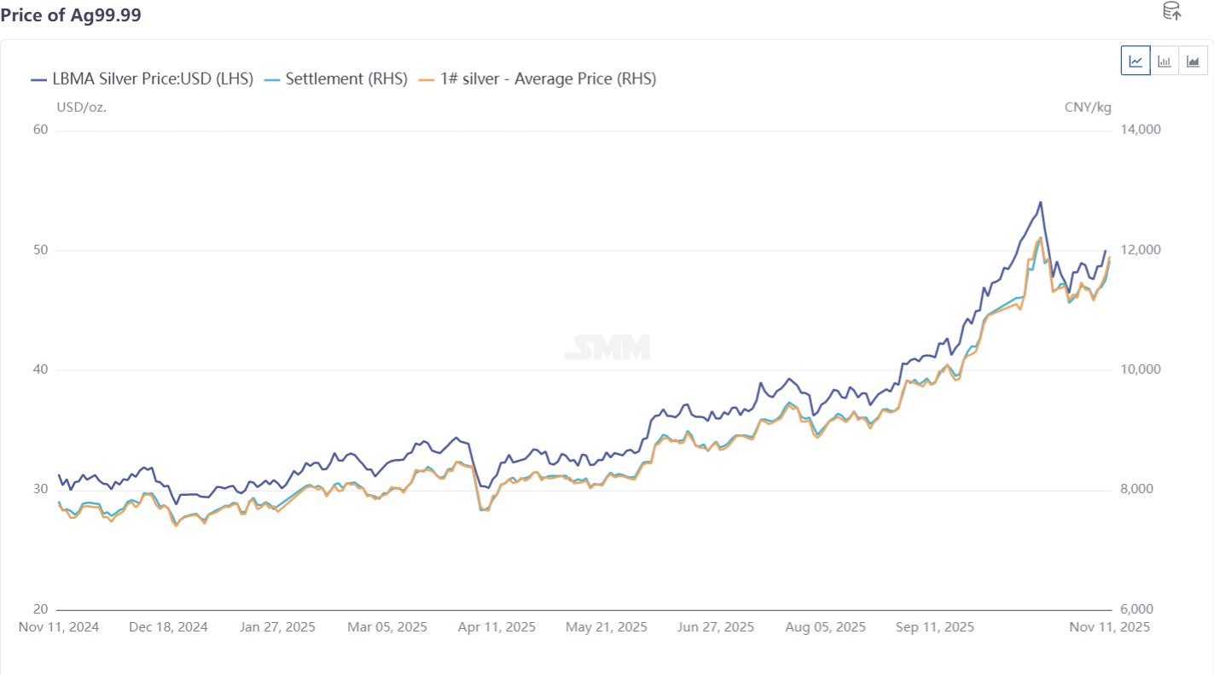
Task: Click the Apr 11, 2025 axis date
Action: coord(497,627)
